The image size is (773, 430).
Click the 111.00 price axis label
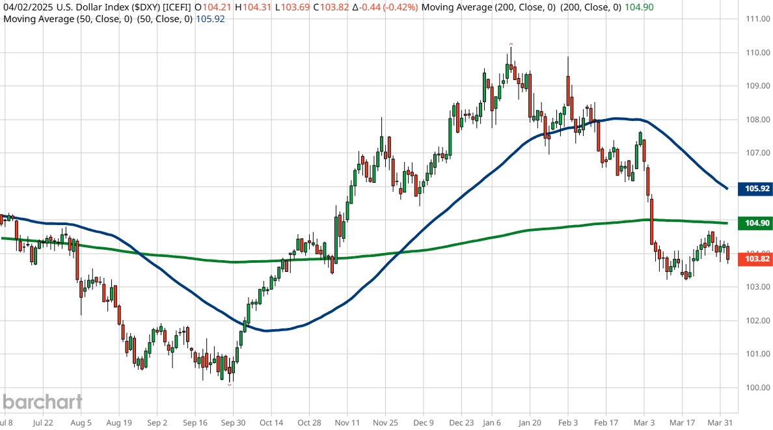click(x=758, y=19)
